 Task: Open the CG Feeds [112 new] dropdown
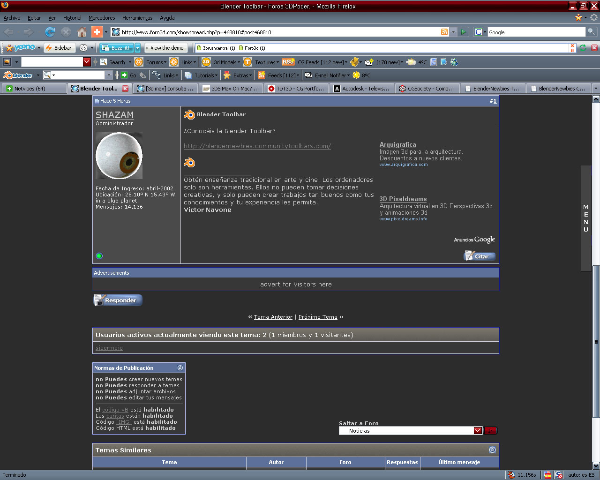[322, 62]
